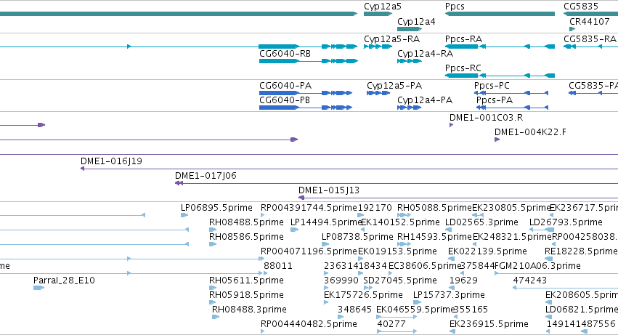Select protein Ppcs-PA
Screen dimensions: 618x335
click(495, 100)
